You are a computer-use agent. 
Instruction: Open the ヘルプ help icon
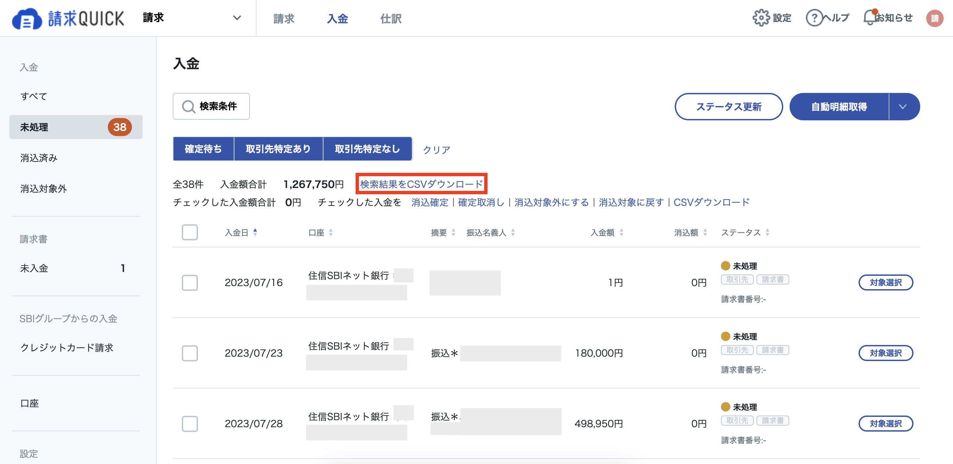pyautogui.click(x=814, y=17)
